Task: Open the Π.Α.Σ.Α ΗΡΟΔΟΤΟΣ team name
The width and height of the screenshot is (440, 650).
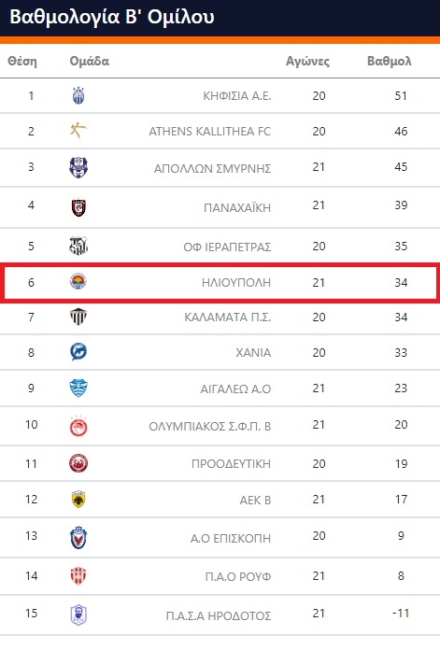Action: pos(219,616)
